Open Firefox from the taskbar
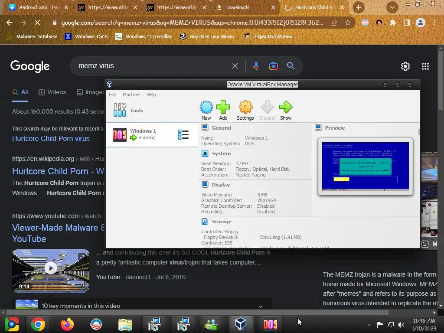The image size is (444, 333). [67, 324]
